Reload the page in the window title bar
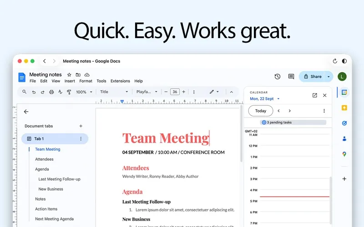The height and width of the screenshot is (227, 364). click(335, 61)
